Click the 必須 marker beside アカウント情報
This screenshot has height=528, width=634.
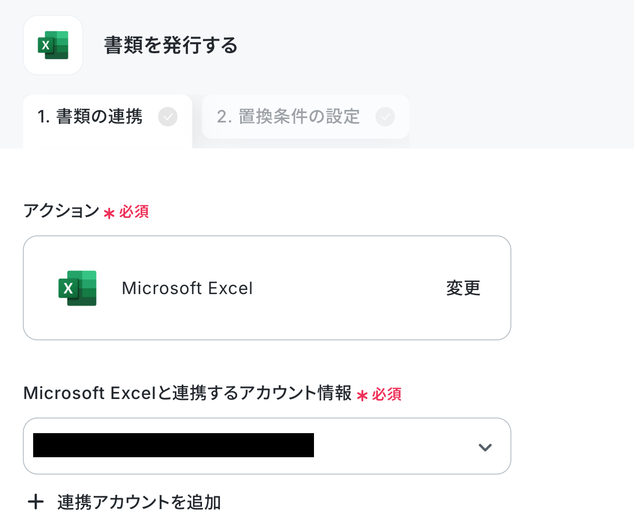click(387, 394)
